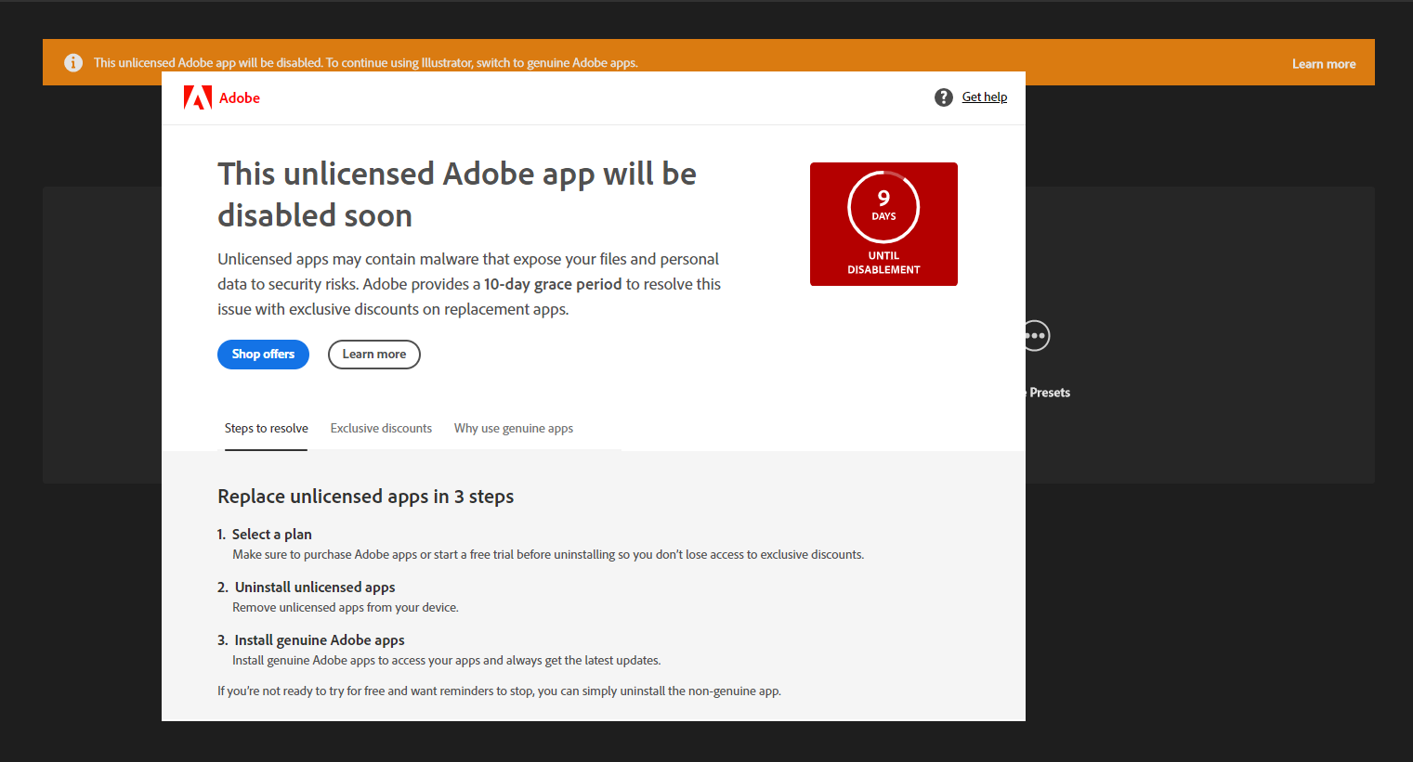1413x762 pixels.
Task: Click the outlined Learn more button
Action: point(373,355)
